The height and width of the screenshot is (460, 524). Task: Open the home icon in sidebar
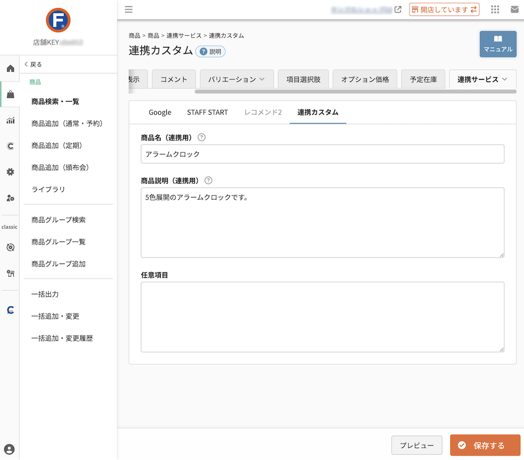click(10, 69)
